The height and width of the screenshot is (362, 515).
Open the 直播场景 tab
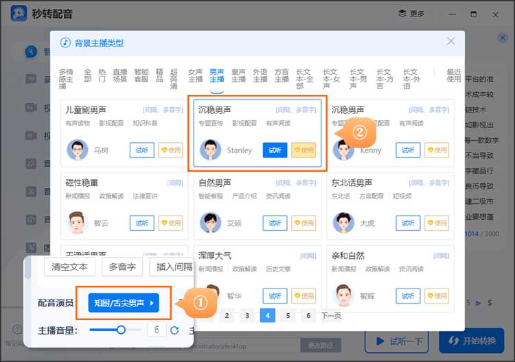(x=120, y=76)
